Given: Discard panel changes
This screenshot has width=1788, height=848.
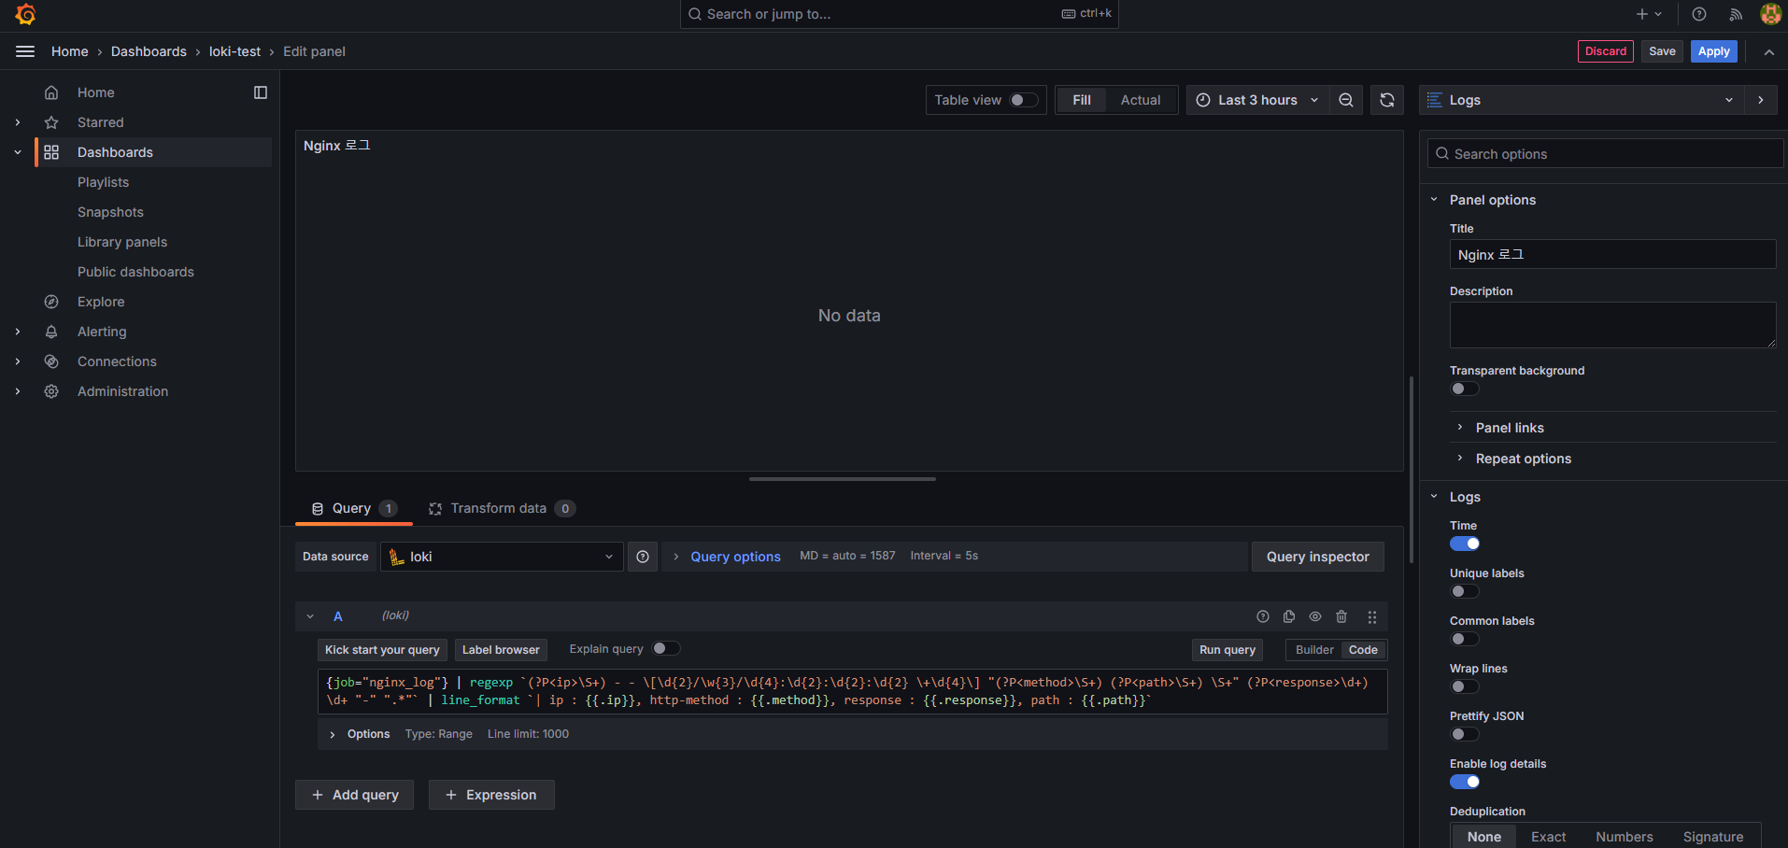Looking at the screenshot, I should (1606, 51).
